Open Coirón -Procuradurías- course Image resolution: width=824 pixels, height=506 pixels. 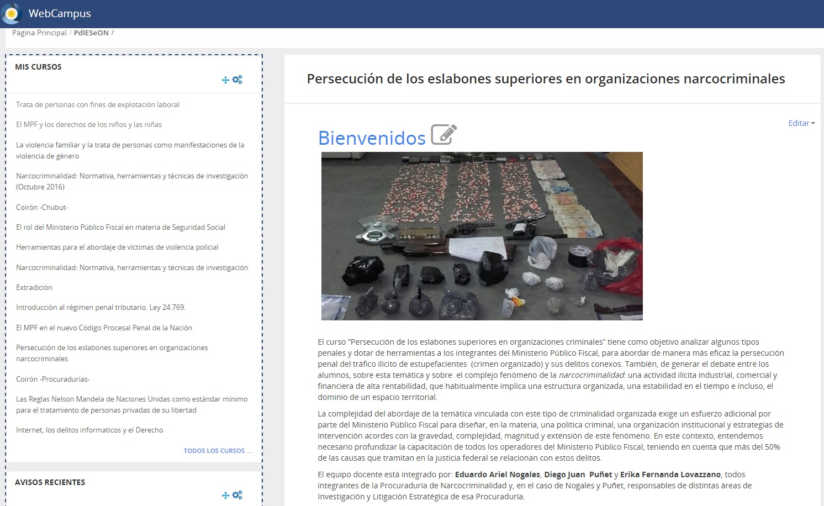click(52, 379)
